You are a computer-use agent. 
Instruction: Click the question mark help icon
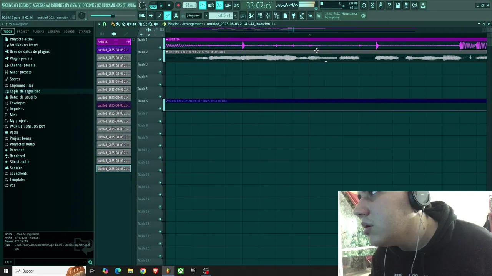tap(389, 5)
